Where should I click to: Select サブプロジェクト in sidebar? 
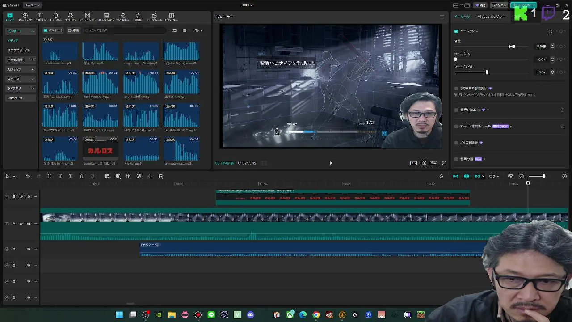pos(19,50)
